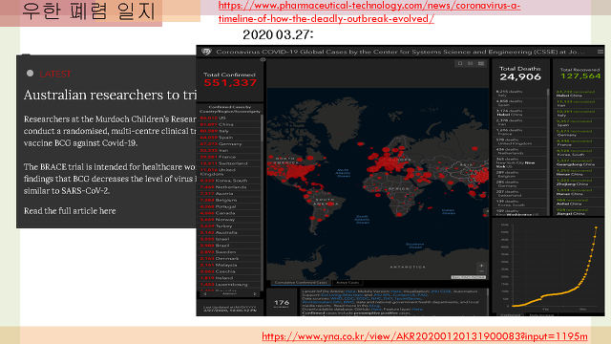Select Iran row in confirmed cases list

click(x=229, y=151)
